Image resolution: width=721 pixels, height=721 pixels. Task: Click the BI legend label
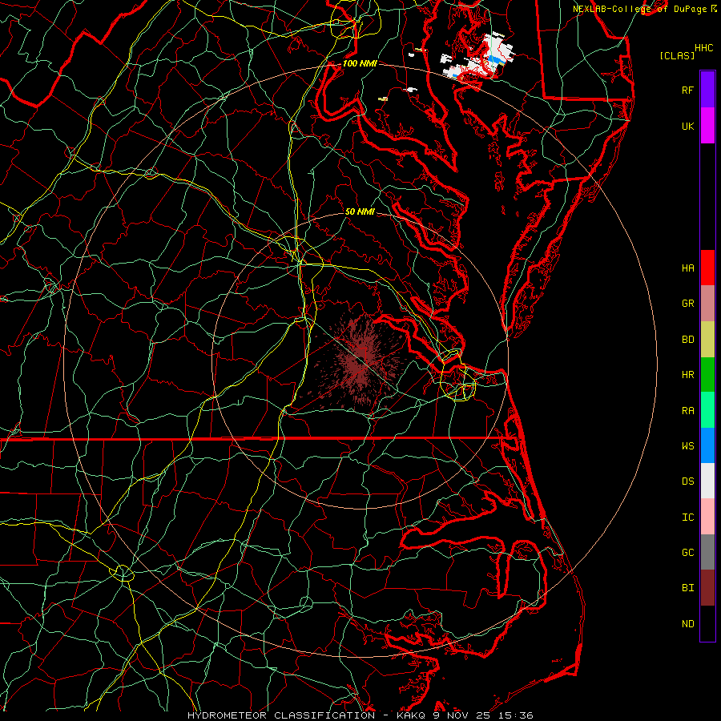(687, 588)
